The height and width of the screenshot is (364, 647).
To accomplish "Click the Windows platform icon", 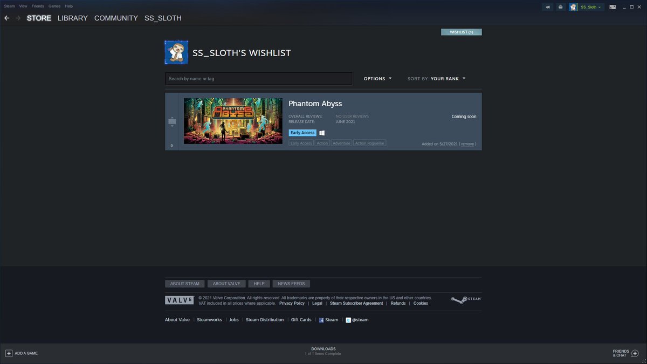I will [322, 133].
